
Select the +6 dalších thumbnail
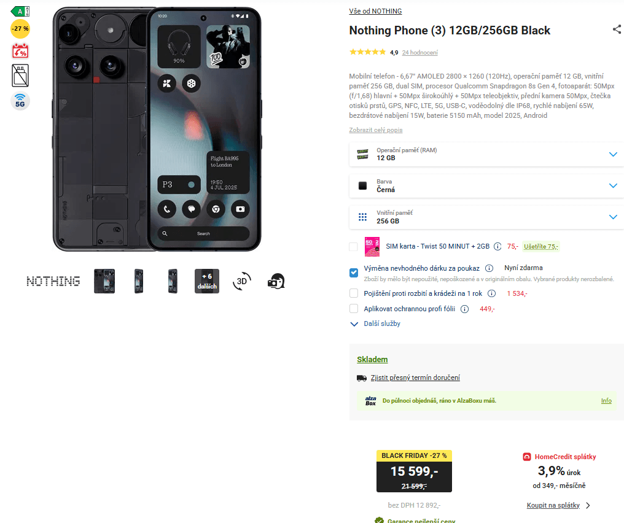[x=206, y=281]
